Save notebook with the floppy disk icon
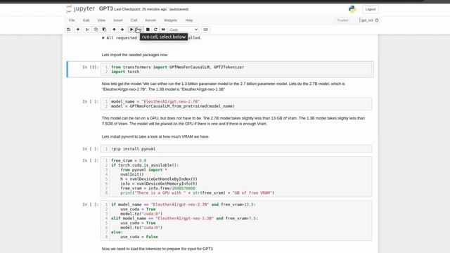Image resolution: width=450 pixels, height=253 pixels. tap(69, 30)
